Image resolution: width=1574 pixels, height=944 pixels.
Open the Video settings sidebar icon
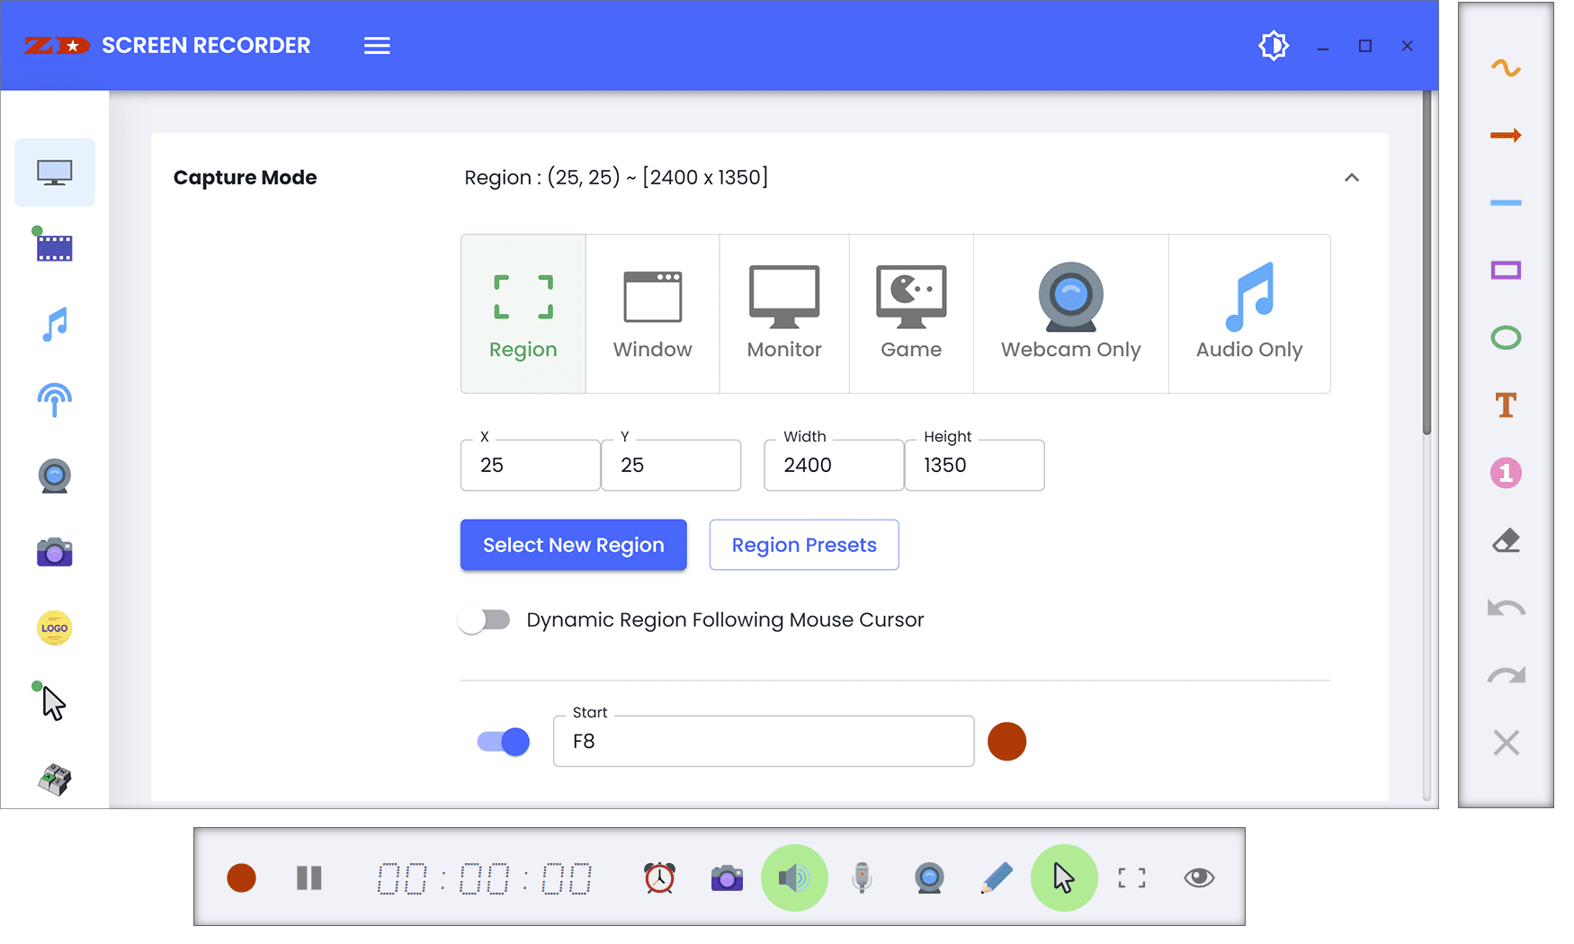[54, 245]
